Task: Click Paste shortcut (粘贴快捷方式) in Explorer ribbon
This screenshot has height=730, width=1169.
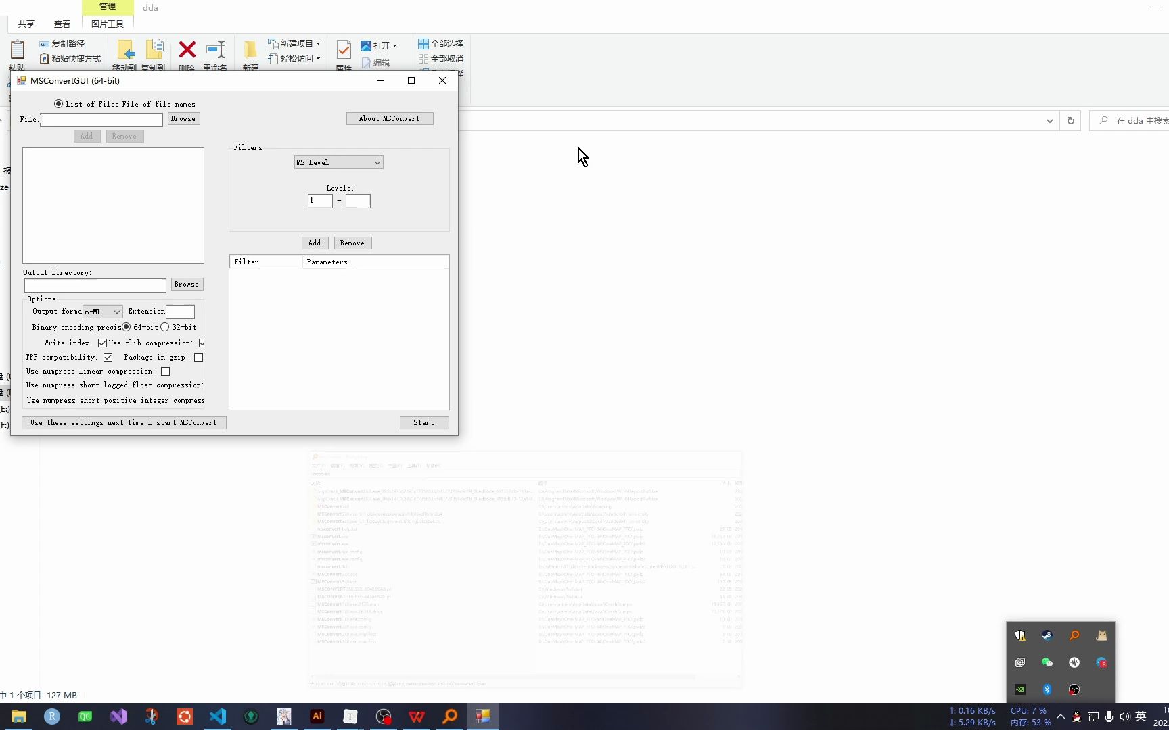Action: click(x=70, y=59)
